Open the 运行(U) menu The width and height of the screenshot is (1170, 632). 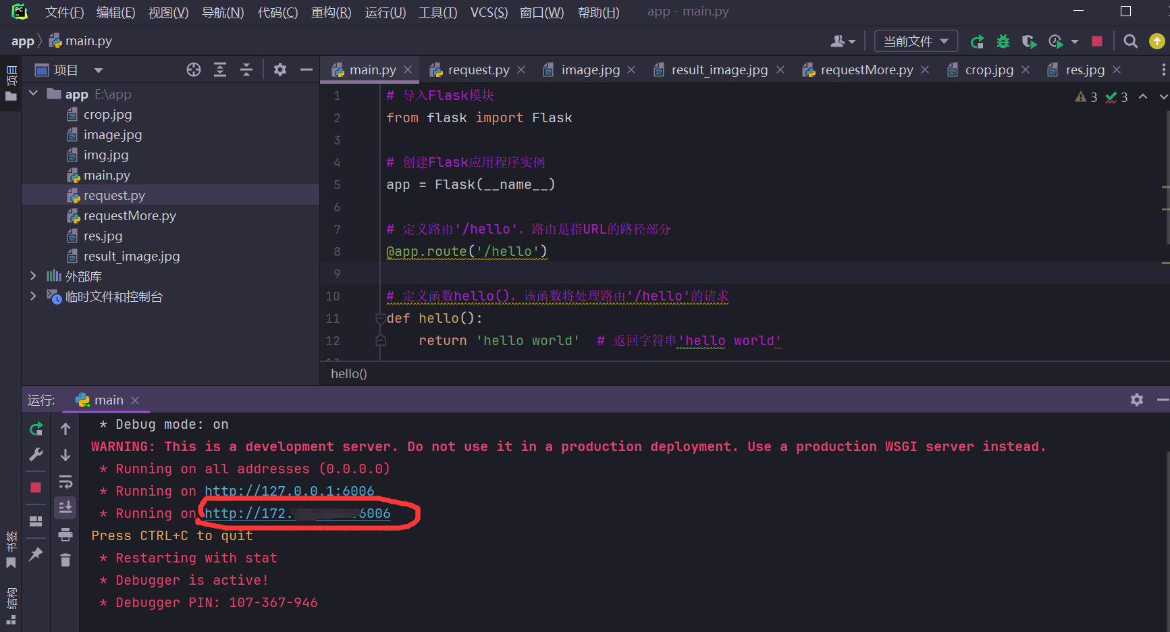pyautogui.click(x=385, y=12)
